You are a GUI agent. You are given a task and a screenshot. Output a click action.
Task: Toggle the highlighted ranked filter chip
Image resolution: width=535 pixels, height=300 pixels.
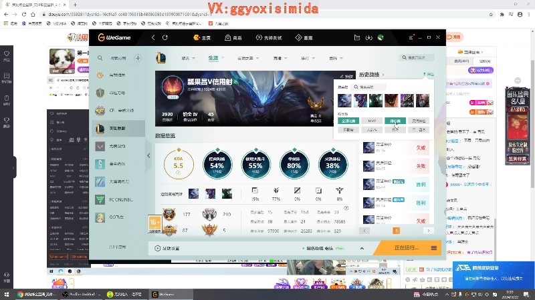pos(395,121)
